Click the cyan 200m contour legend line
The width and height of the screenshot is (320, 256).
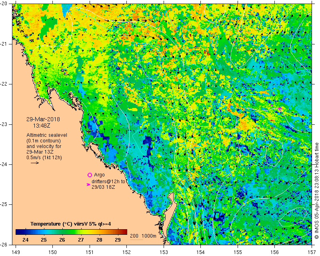[136, 240]
